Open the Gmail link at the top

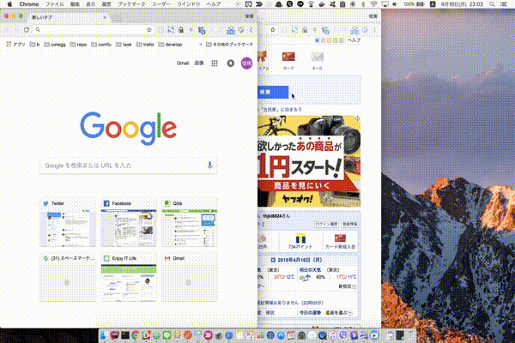tap(183, 63)
